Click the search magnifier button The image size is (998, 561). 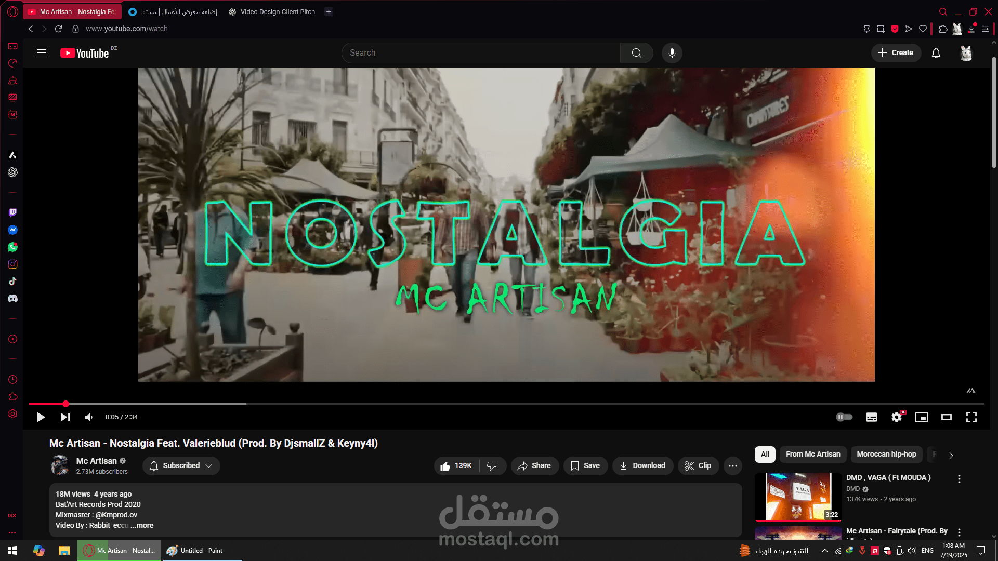(x=636, y=53)
